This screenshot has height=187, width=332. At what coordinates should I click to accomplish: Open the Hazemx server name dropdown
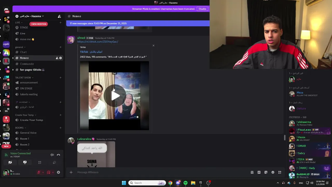32,16
